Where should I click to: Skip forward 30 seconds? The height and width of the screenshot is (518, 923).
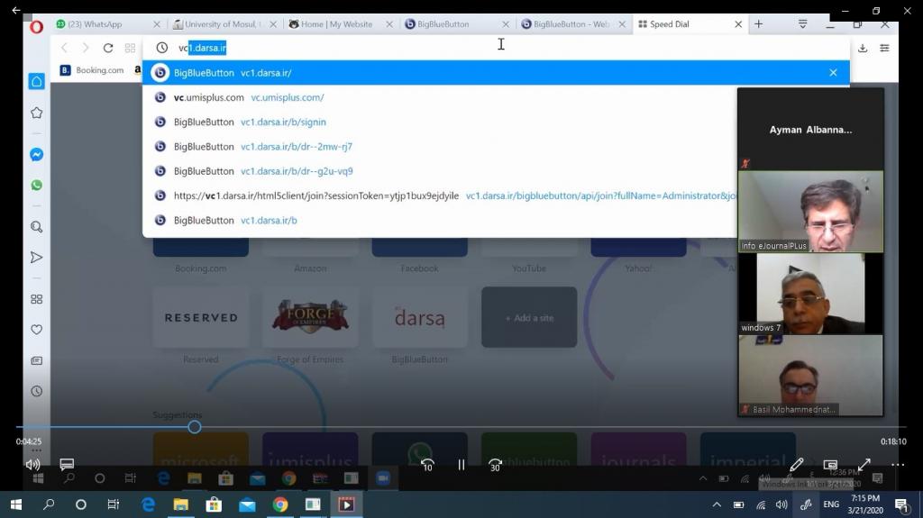click(495, 465)
